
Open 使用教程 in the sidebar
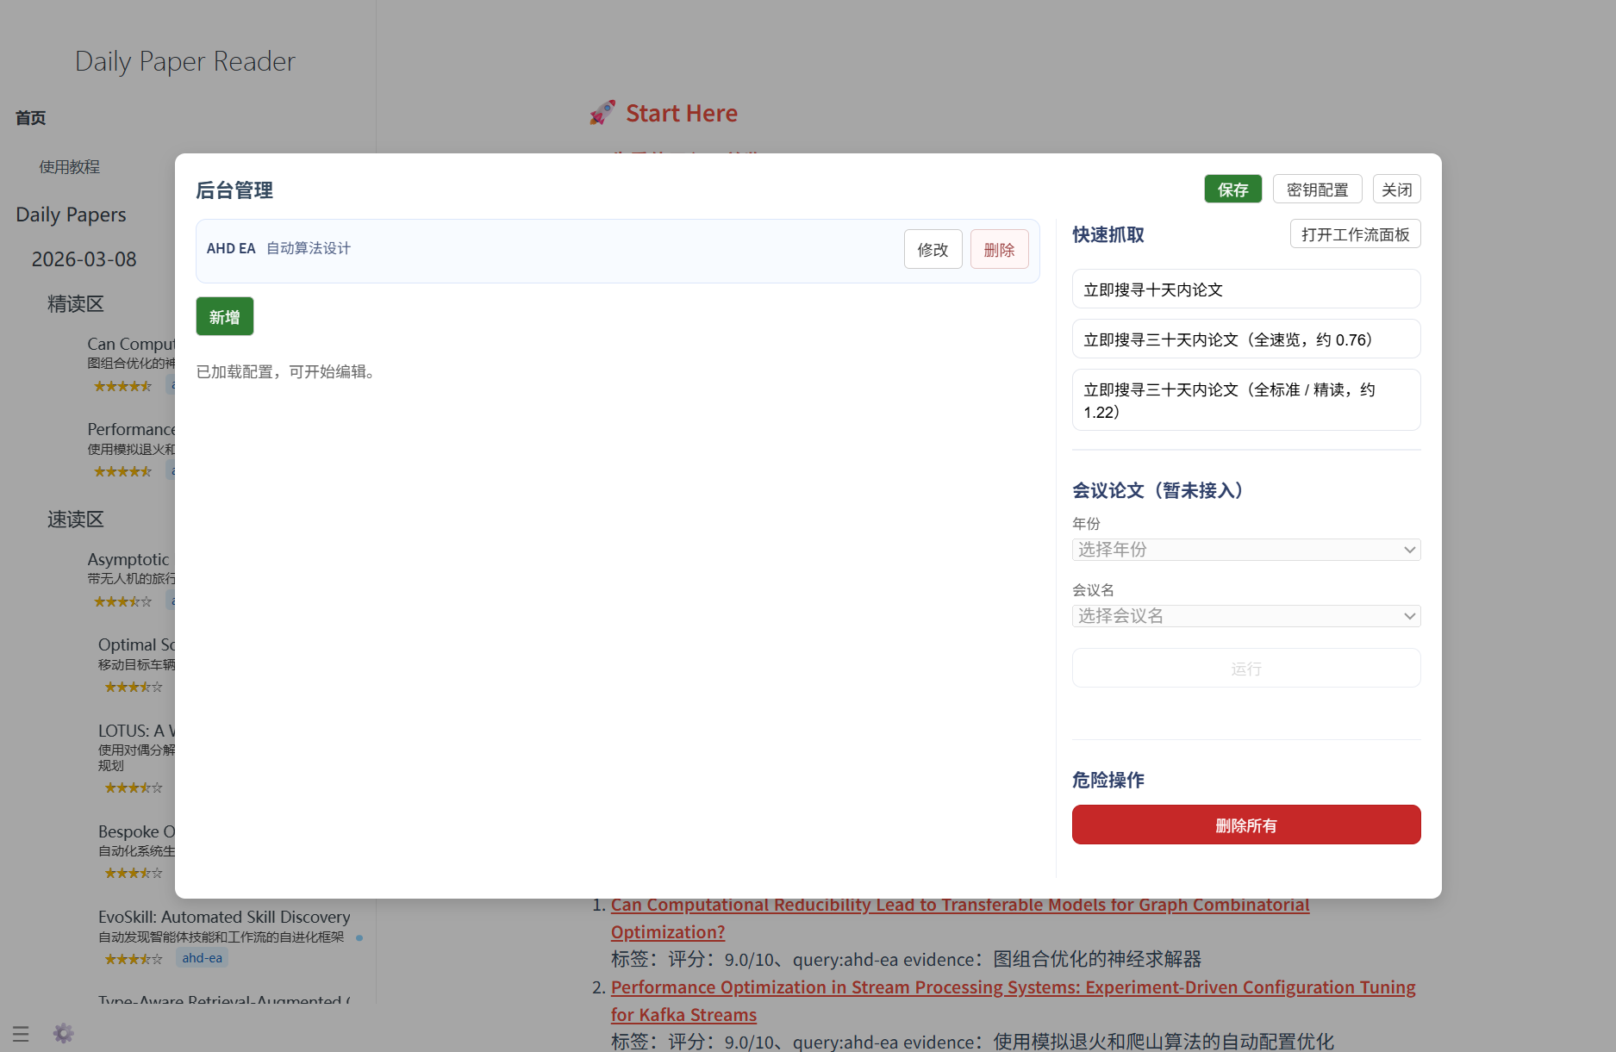70,167
